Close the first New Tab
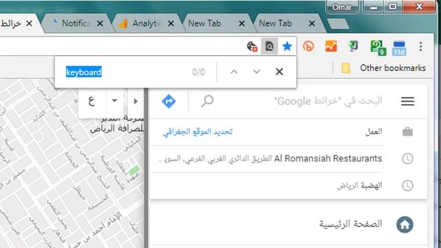 point(242,23)
